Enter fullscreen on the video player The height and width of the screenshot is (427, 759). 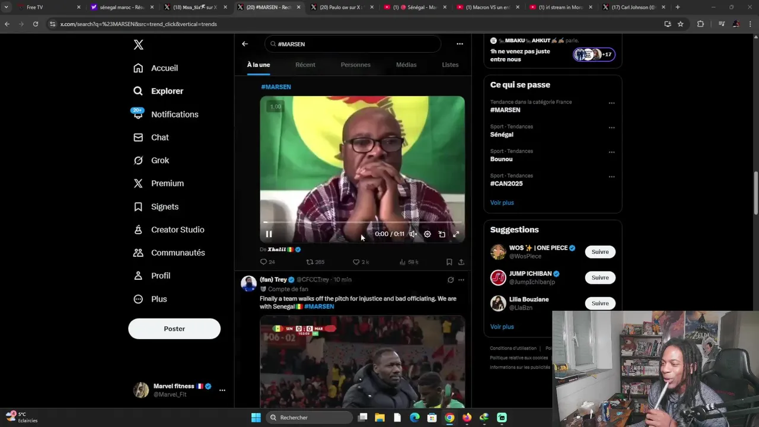click(456, 234)
